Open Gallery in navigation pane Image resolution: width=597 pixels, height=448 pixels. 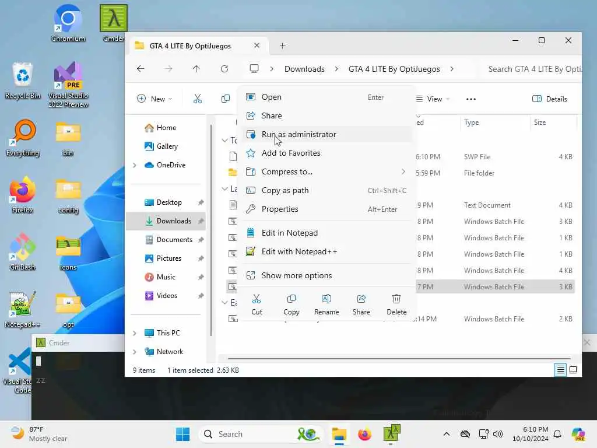pyautogui.click(x=166, y=146)
